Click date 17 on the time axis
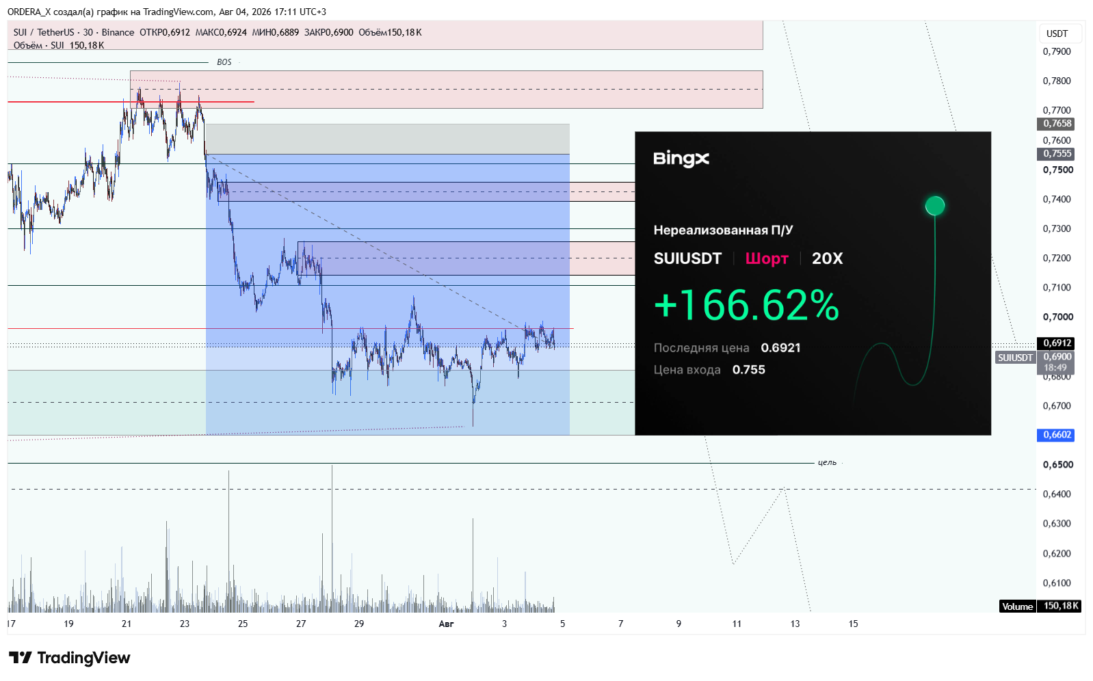Viewport: 1093px width, 681px height. tap(11, 624)
